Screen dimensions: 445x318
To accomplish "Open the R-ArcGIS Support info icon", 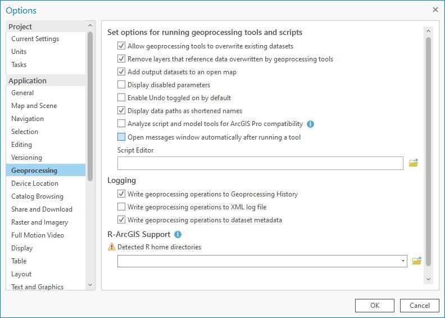I will tap(178, 234).
